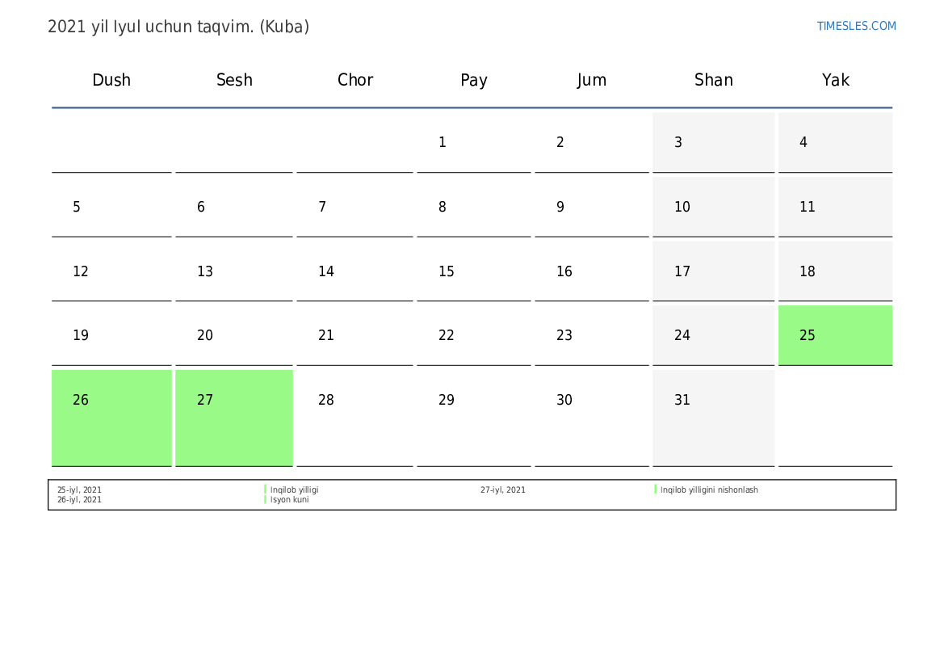Choose day 11 cell
This screenshot has width=944, height=668.
click(x=835, y=207)
